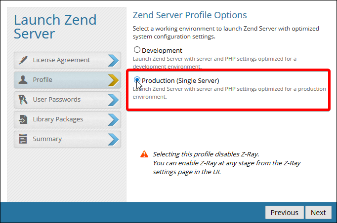
Task: Click the Summary list icon
Action: tap(23, 139)
